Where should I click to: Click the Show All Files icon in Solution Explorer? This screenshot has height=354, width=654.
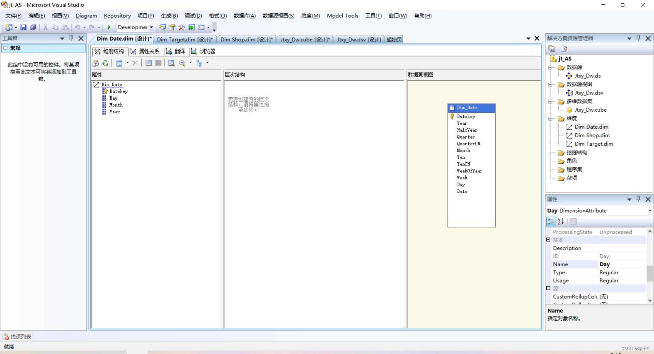point(564,49)
